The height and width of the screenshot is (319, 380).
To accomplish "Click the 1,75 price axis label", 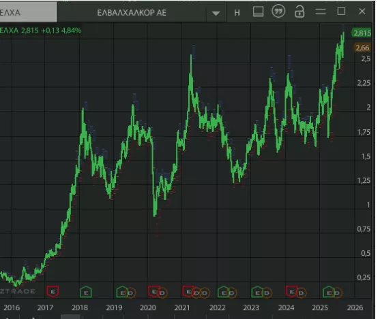I will pos(364,132).
